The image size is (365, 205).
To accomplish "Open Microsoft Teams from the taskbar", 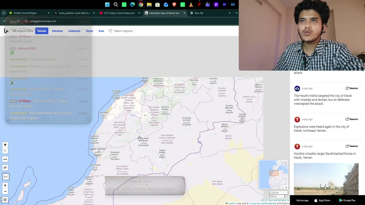I will point(208,5).
